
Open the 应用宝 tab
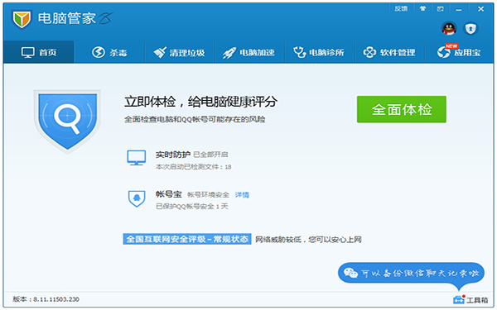coord(459,52)
